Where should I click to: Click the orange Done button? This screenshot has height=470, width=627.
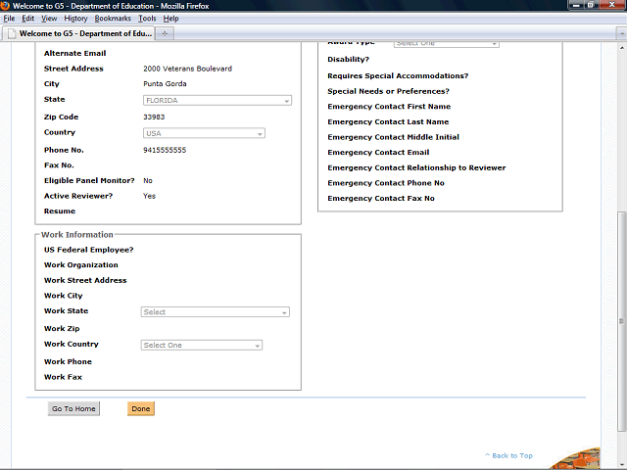pyautogui.click(x=141, y=409)
